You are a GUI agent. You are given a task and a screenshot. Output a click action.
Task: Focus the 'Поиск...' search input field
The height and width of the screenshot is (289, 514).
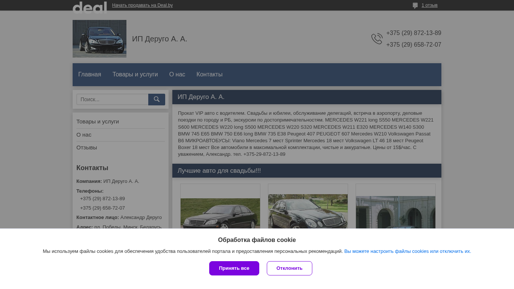113,99
